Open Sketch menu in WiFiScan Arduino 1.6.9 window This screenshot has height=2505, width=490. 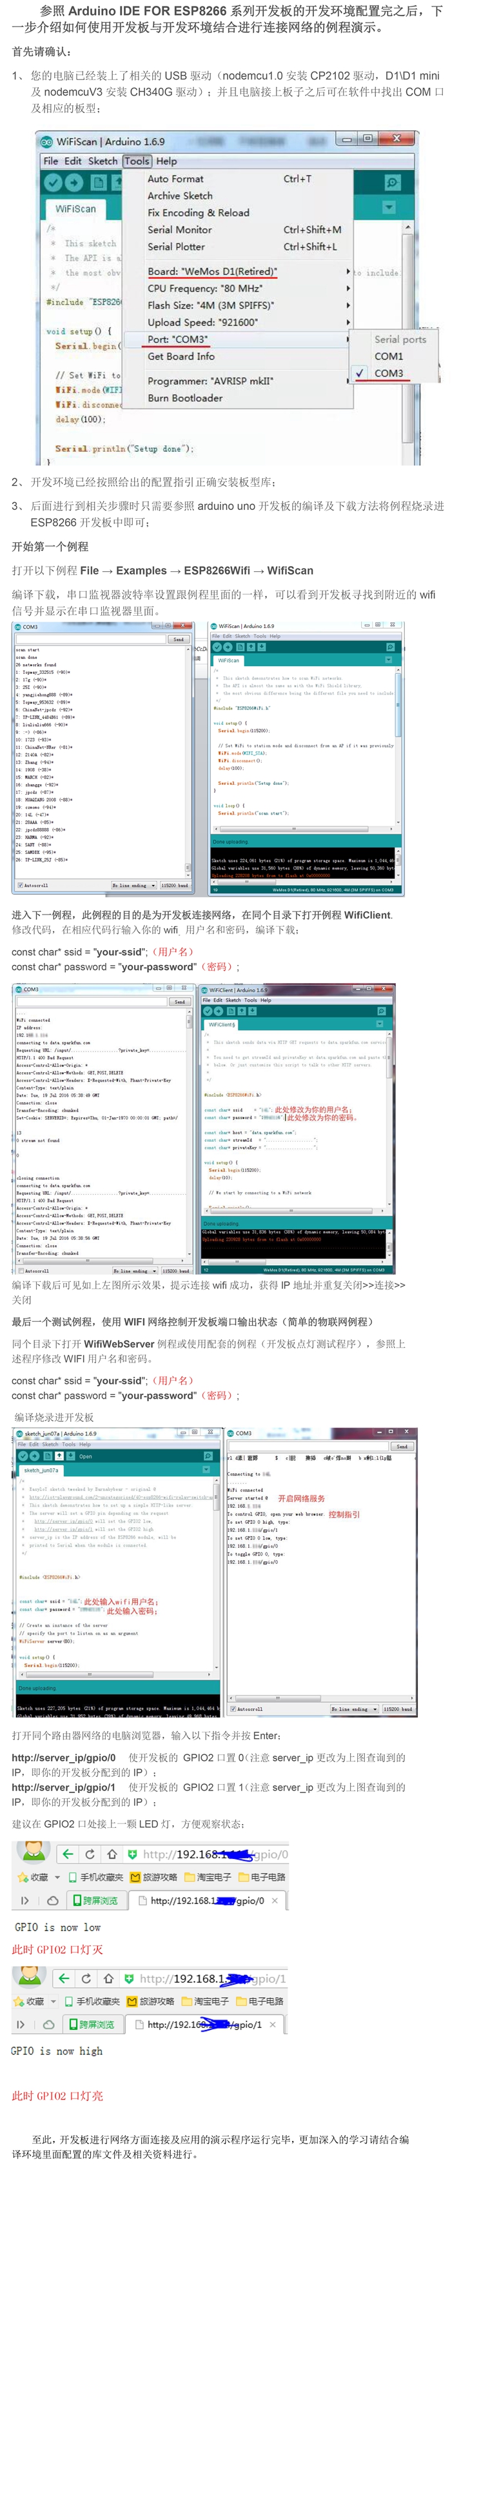tap(103, 161)
